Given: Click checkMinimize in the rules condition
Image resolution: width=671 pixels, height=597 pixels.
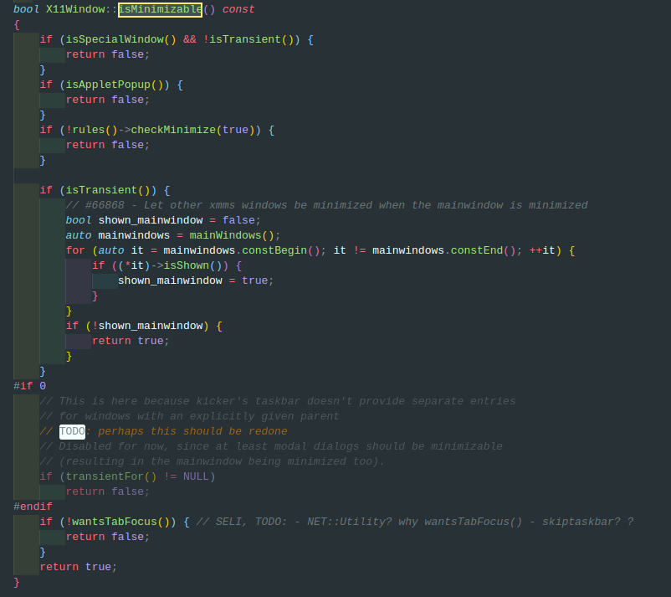Looking at the screenshot, I should point(173,130).
